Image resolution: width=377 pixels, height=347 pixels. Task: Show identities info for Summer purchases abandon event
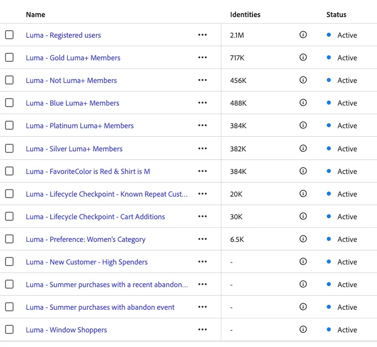pyautogui.click(x=303, y=307)
